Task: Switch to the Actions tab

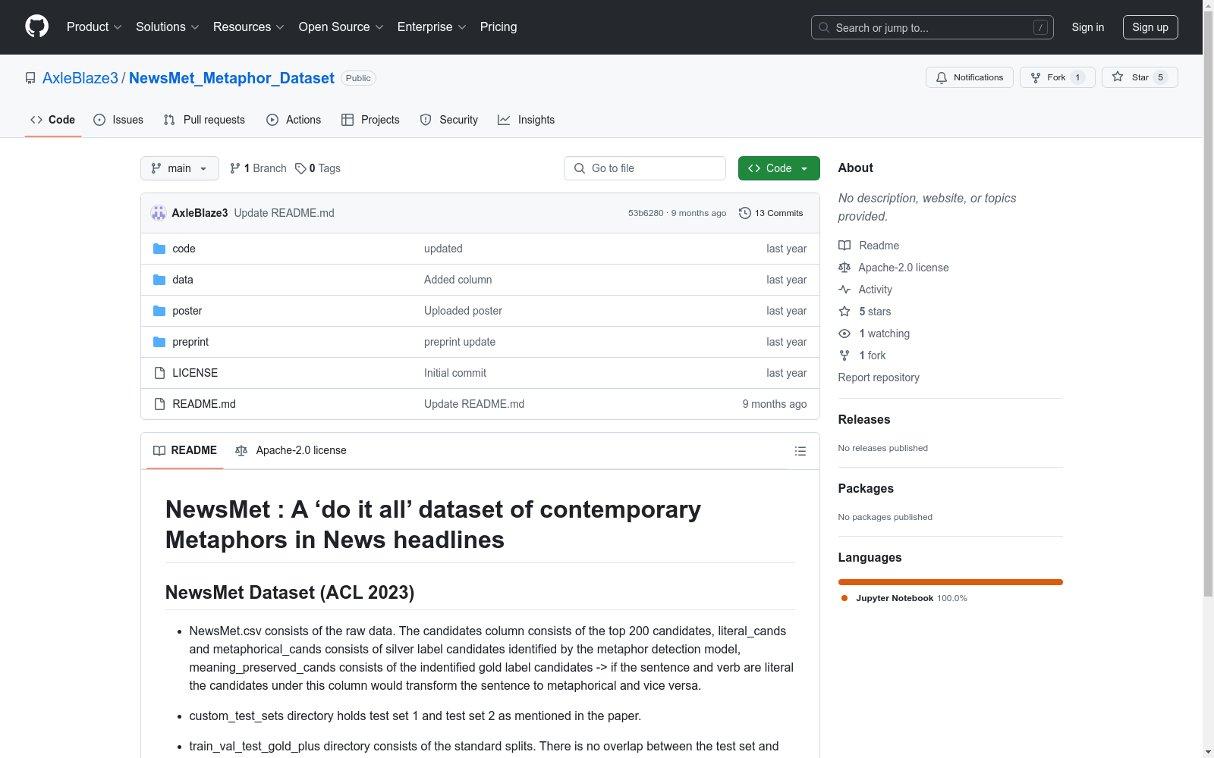Action: 294,120
